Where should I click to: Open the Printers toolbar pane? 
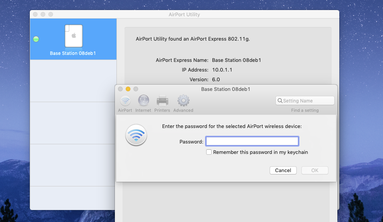coord(162,104)
